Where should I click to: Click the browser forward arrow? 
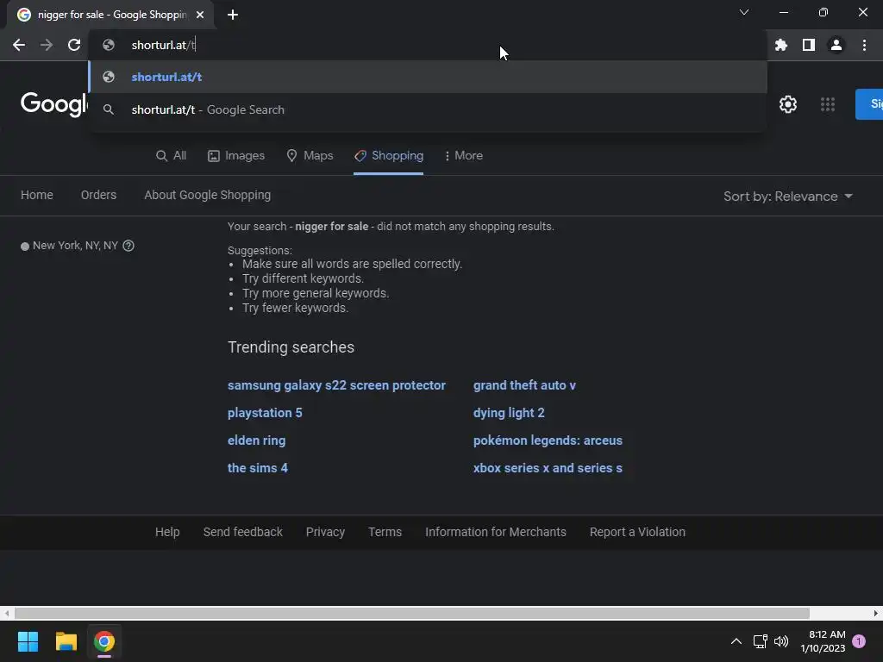[47, 45]
